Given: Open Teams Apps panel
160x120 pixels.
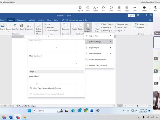Looking at the screenshot, I should pyautogui.click(x=127, y=9).
